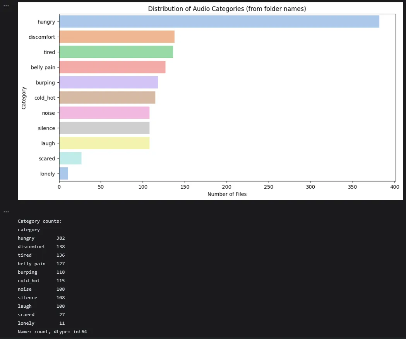406x339 pixels.
Task: Select the purple burping bar
Action: click(x=108, y=82)
